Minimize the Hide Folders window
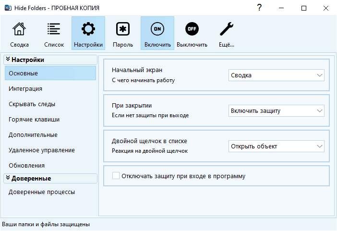The width and height of the screenshot is (337, 231). tap(281, 8)
